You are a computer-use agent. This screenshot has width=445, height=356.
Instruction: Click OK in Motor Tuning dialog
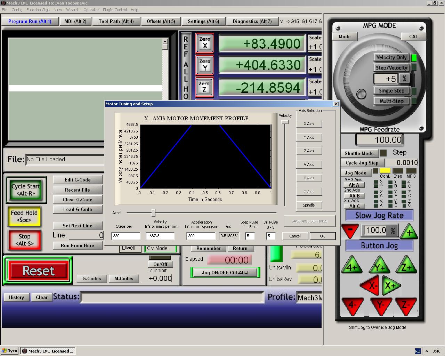click(322, 236)
